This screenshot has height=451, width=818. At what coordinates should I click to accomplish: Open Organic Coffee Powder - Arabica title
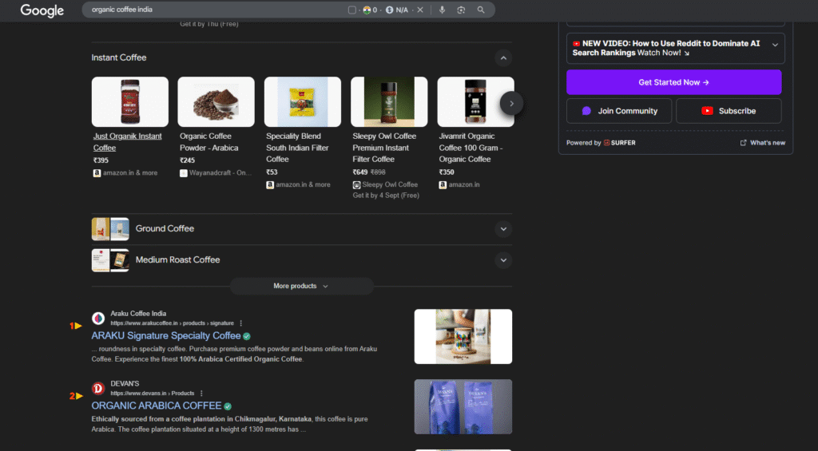209,142
